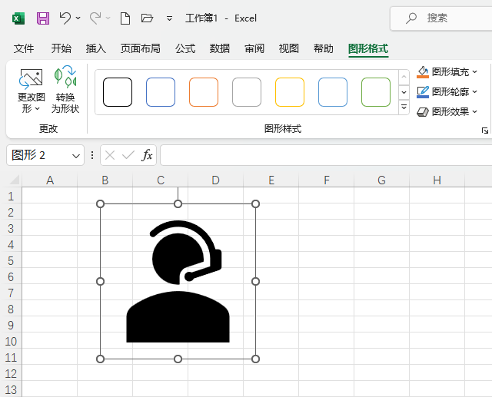Open the 图形样式 dialog launcher

[485, 131]
